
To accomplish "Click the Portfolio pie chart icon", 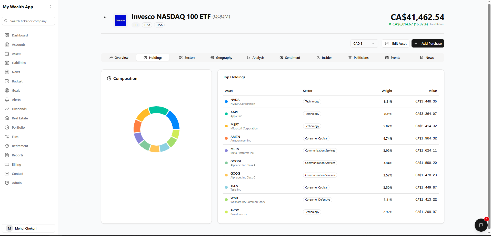I will pos(7,127).
